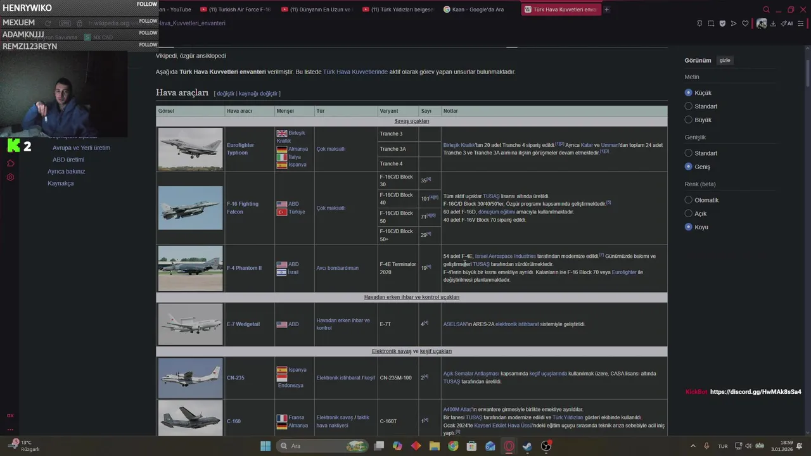
Task: Launch Copilot from the taskbar
Action: coord(397,446)
